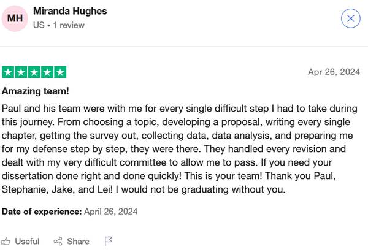
Task: Mark review as Useful via its label
Action: coord(27,242)
